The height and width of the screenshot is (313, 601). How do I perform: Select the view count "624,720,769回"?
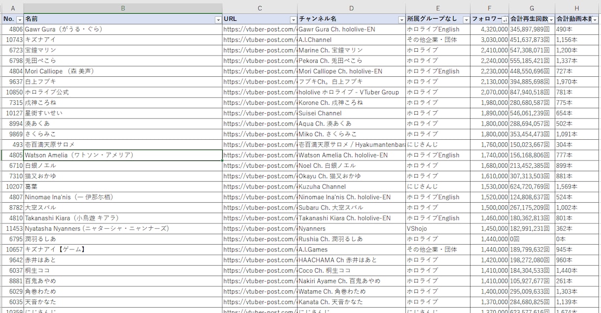pyautogui.click(x=532, y=187)
